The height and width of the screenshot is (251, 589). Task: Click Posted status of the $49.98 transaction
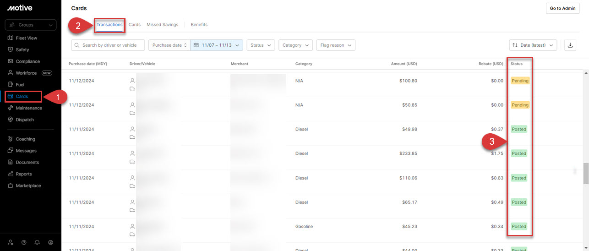coord(519,129)
